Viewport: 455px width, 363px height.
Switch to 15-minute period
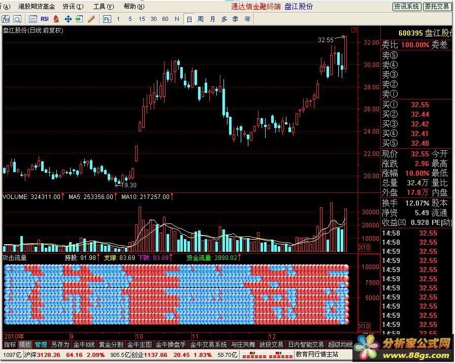click(142, 19)
